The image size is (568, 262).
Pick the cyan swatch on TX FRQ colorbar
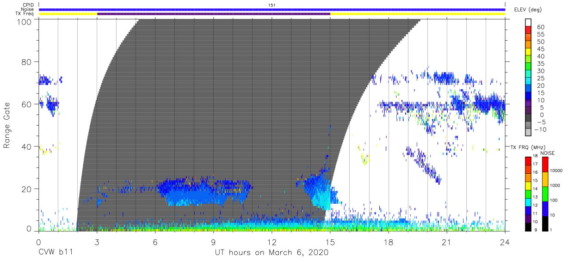[x=528, y=201]
